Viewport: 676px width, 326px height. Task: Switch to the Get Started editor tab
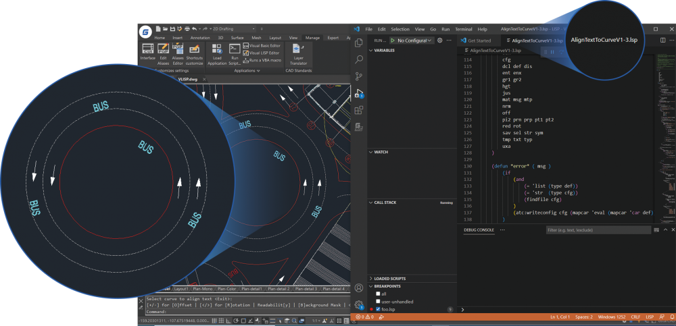(x=479, y=40)
